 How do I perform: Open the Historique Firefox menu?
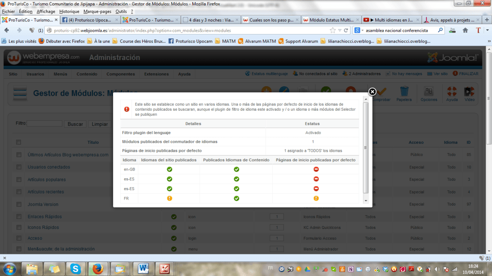[69, 12]
